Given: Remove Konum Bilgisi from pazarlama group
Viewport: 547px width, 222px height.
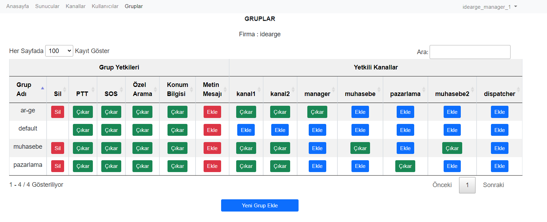Looking at the screenshot, I should (x=178, y=166).
